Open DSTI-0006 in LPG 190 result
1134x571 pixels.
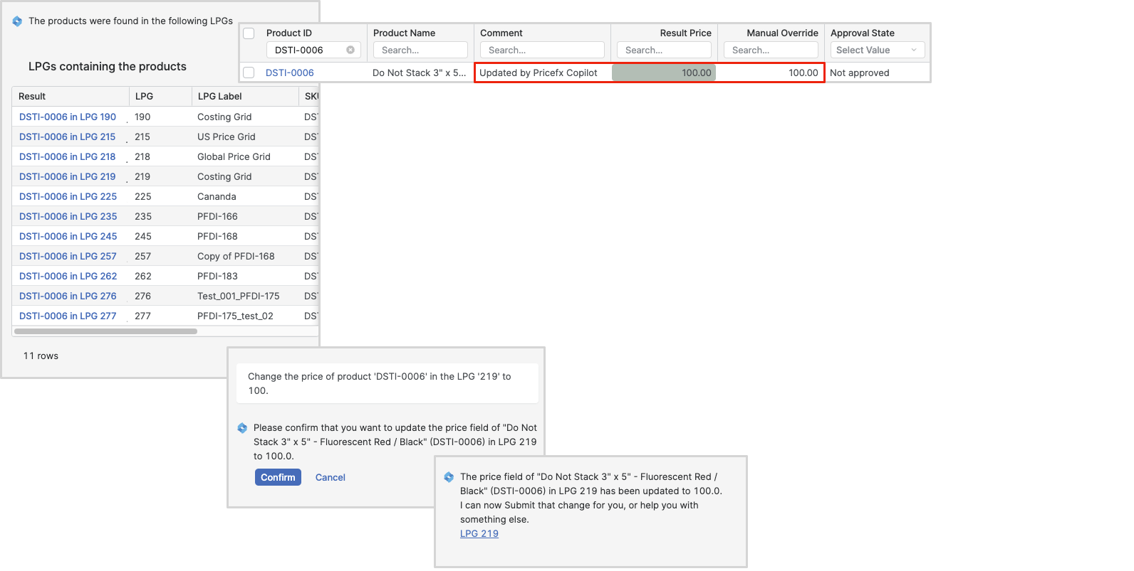pos(68,117)
